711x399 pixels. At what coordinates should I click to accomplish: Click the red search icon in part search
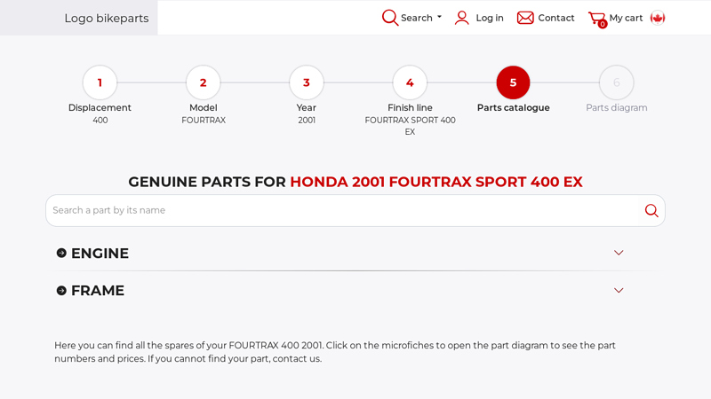[x=651, y=210]
